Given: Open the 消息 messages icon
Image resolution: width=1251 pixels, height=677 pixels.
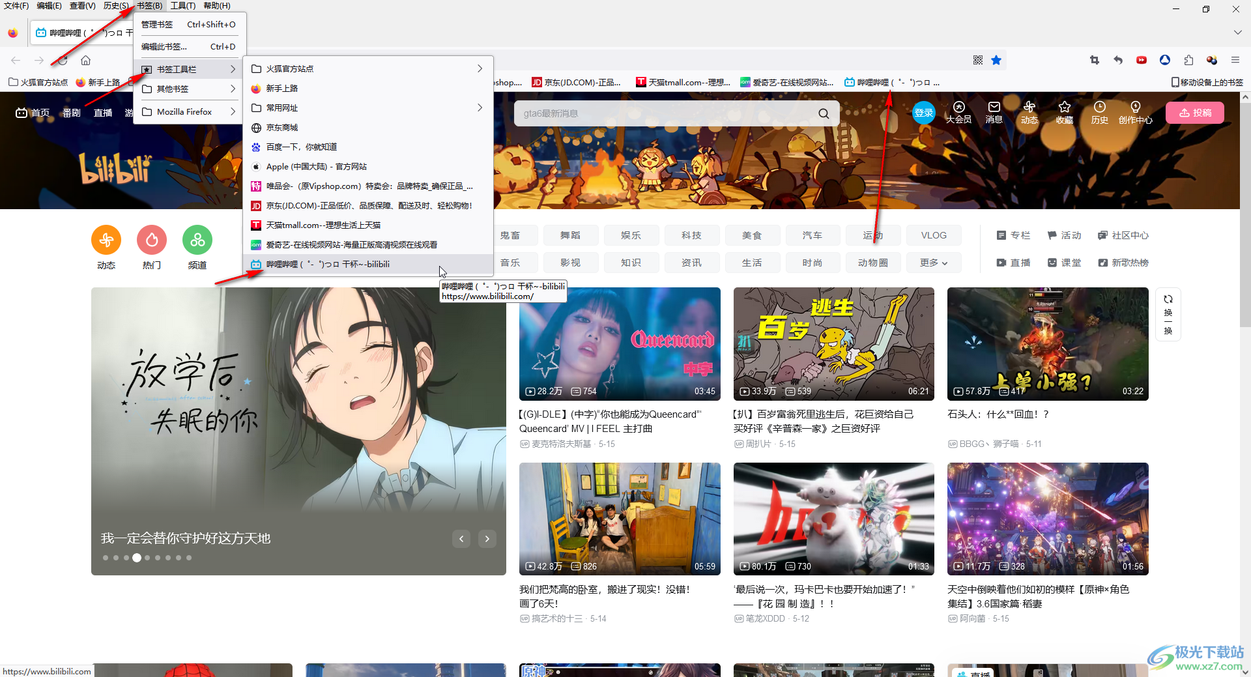Looking at the screenshot, I should pos(994,112).
